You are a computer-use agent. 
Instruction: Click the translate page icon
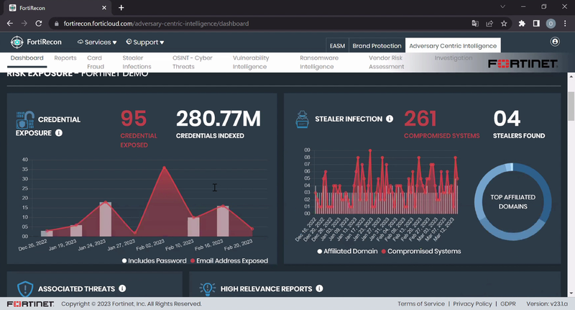475,24
